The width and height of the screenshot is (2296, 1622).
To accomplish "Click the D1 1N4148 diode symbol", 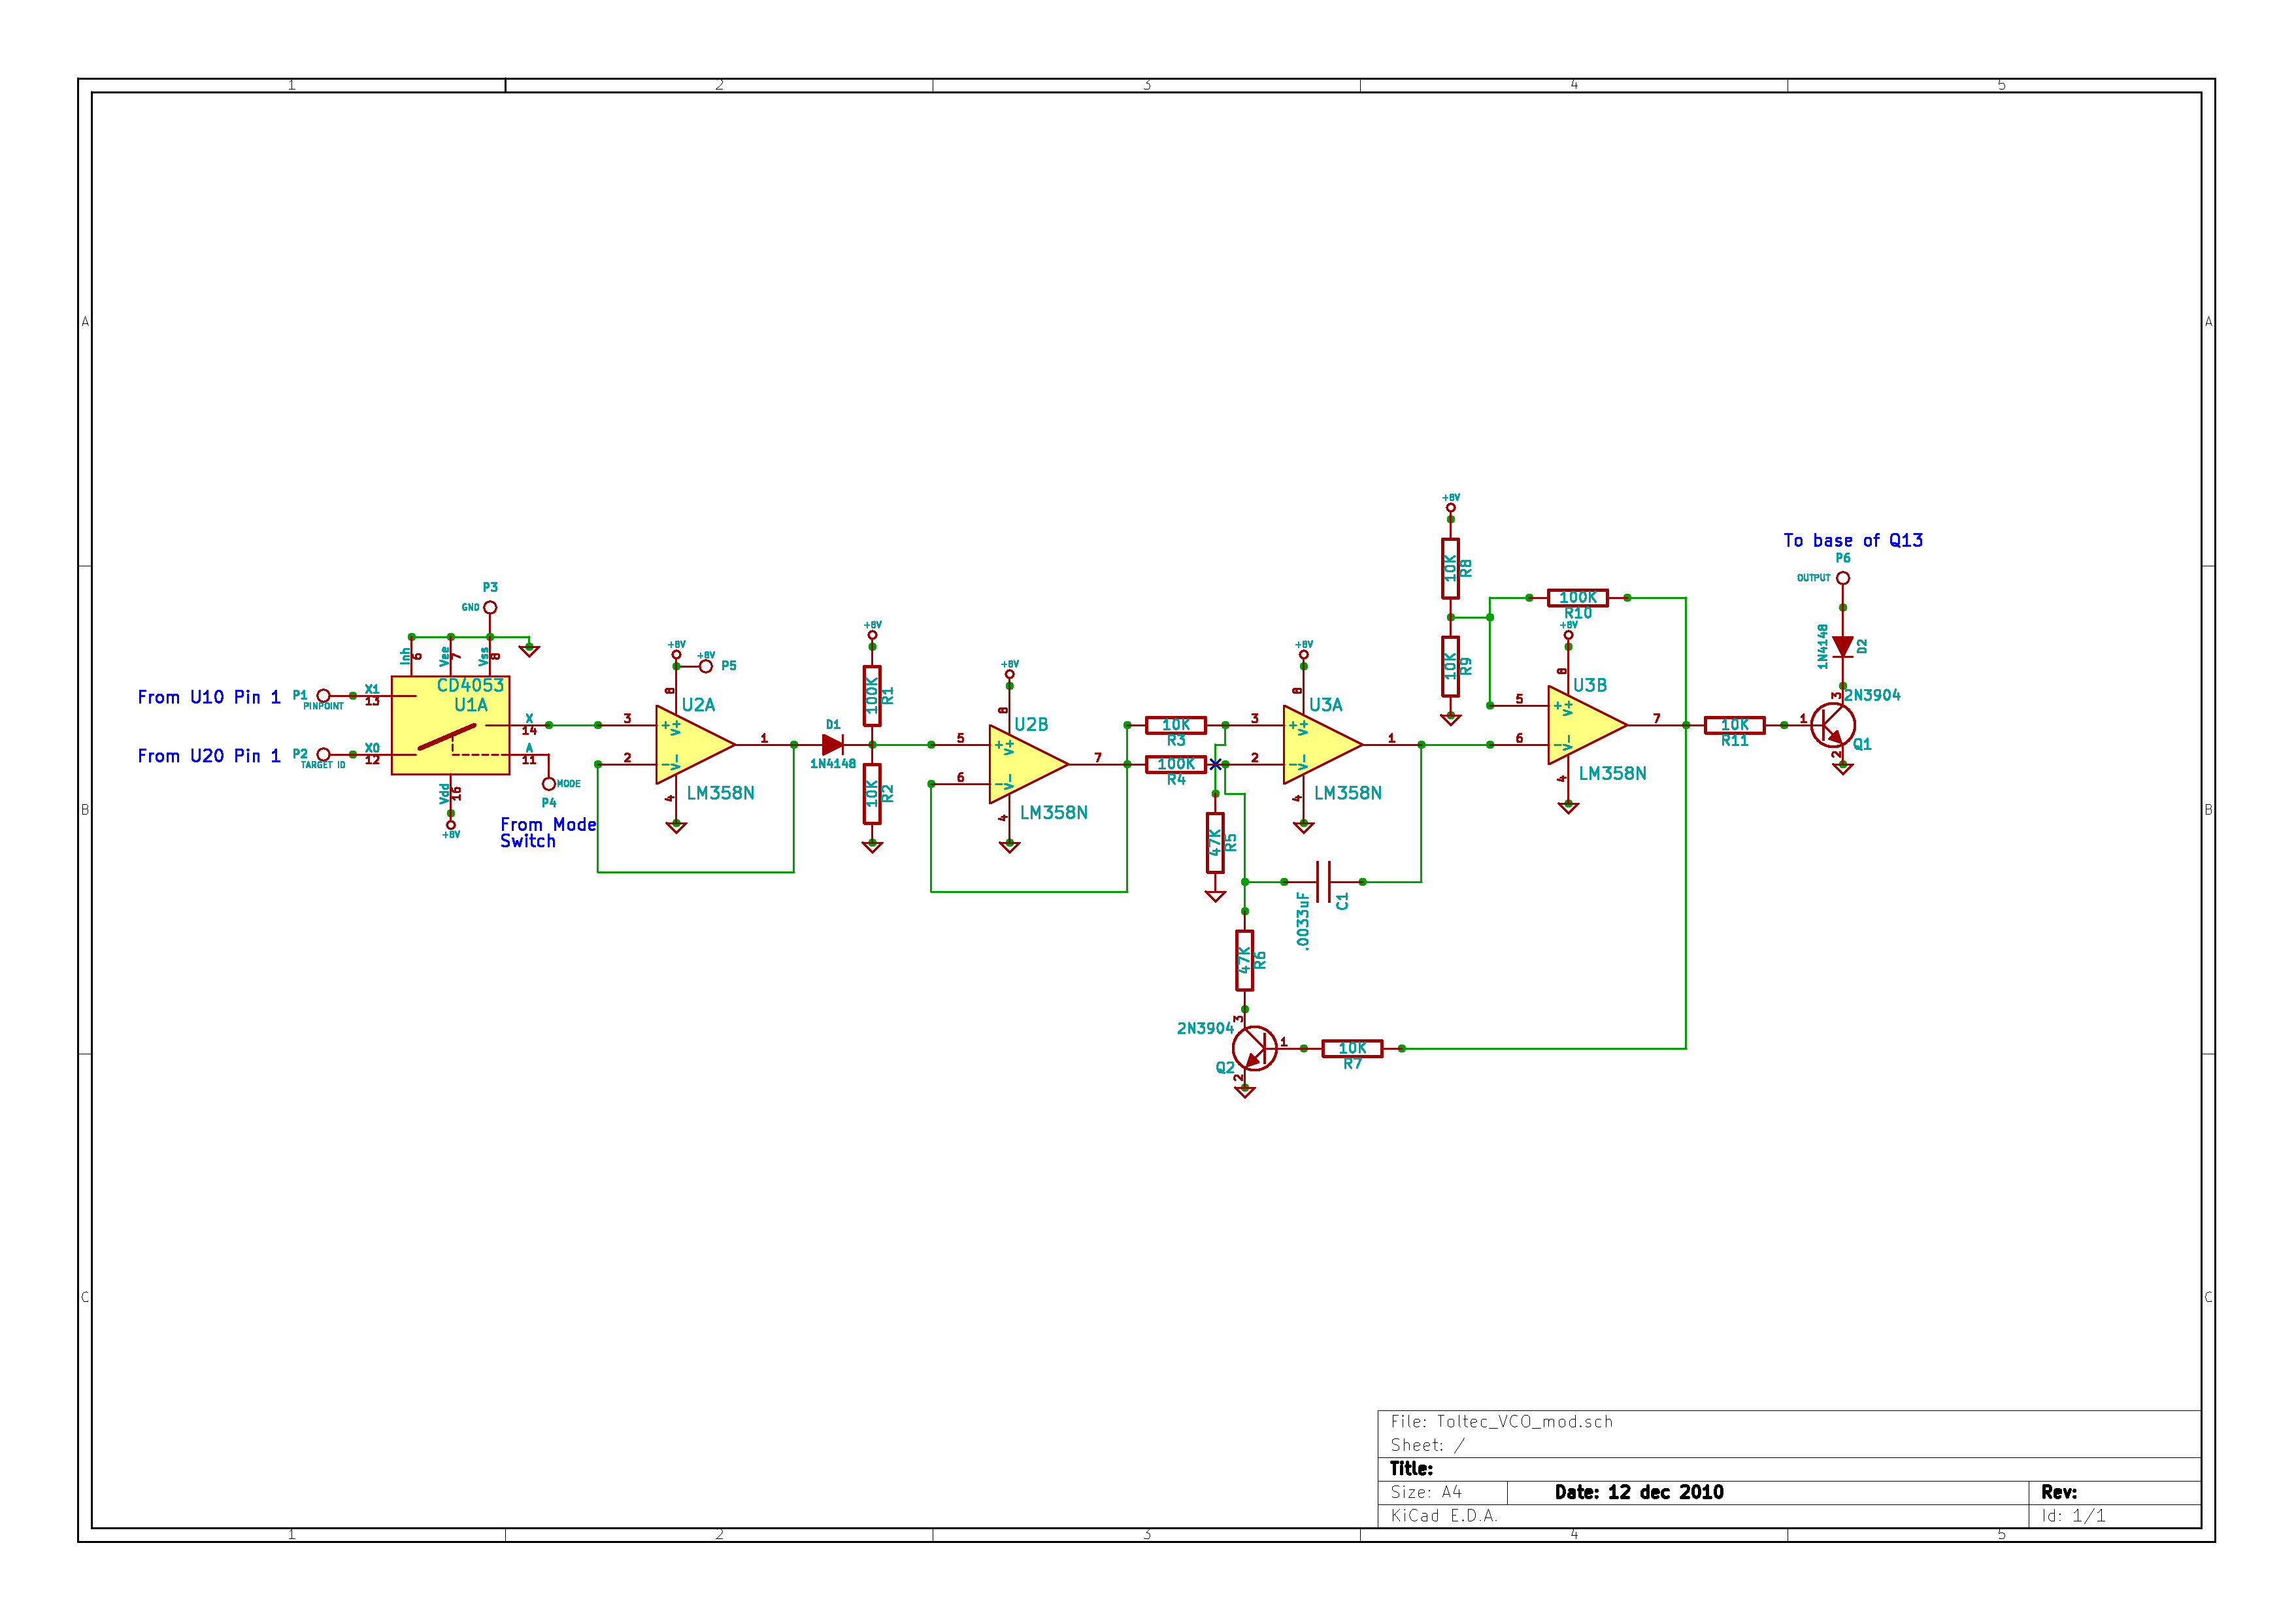I will [832, 745].
